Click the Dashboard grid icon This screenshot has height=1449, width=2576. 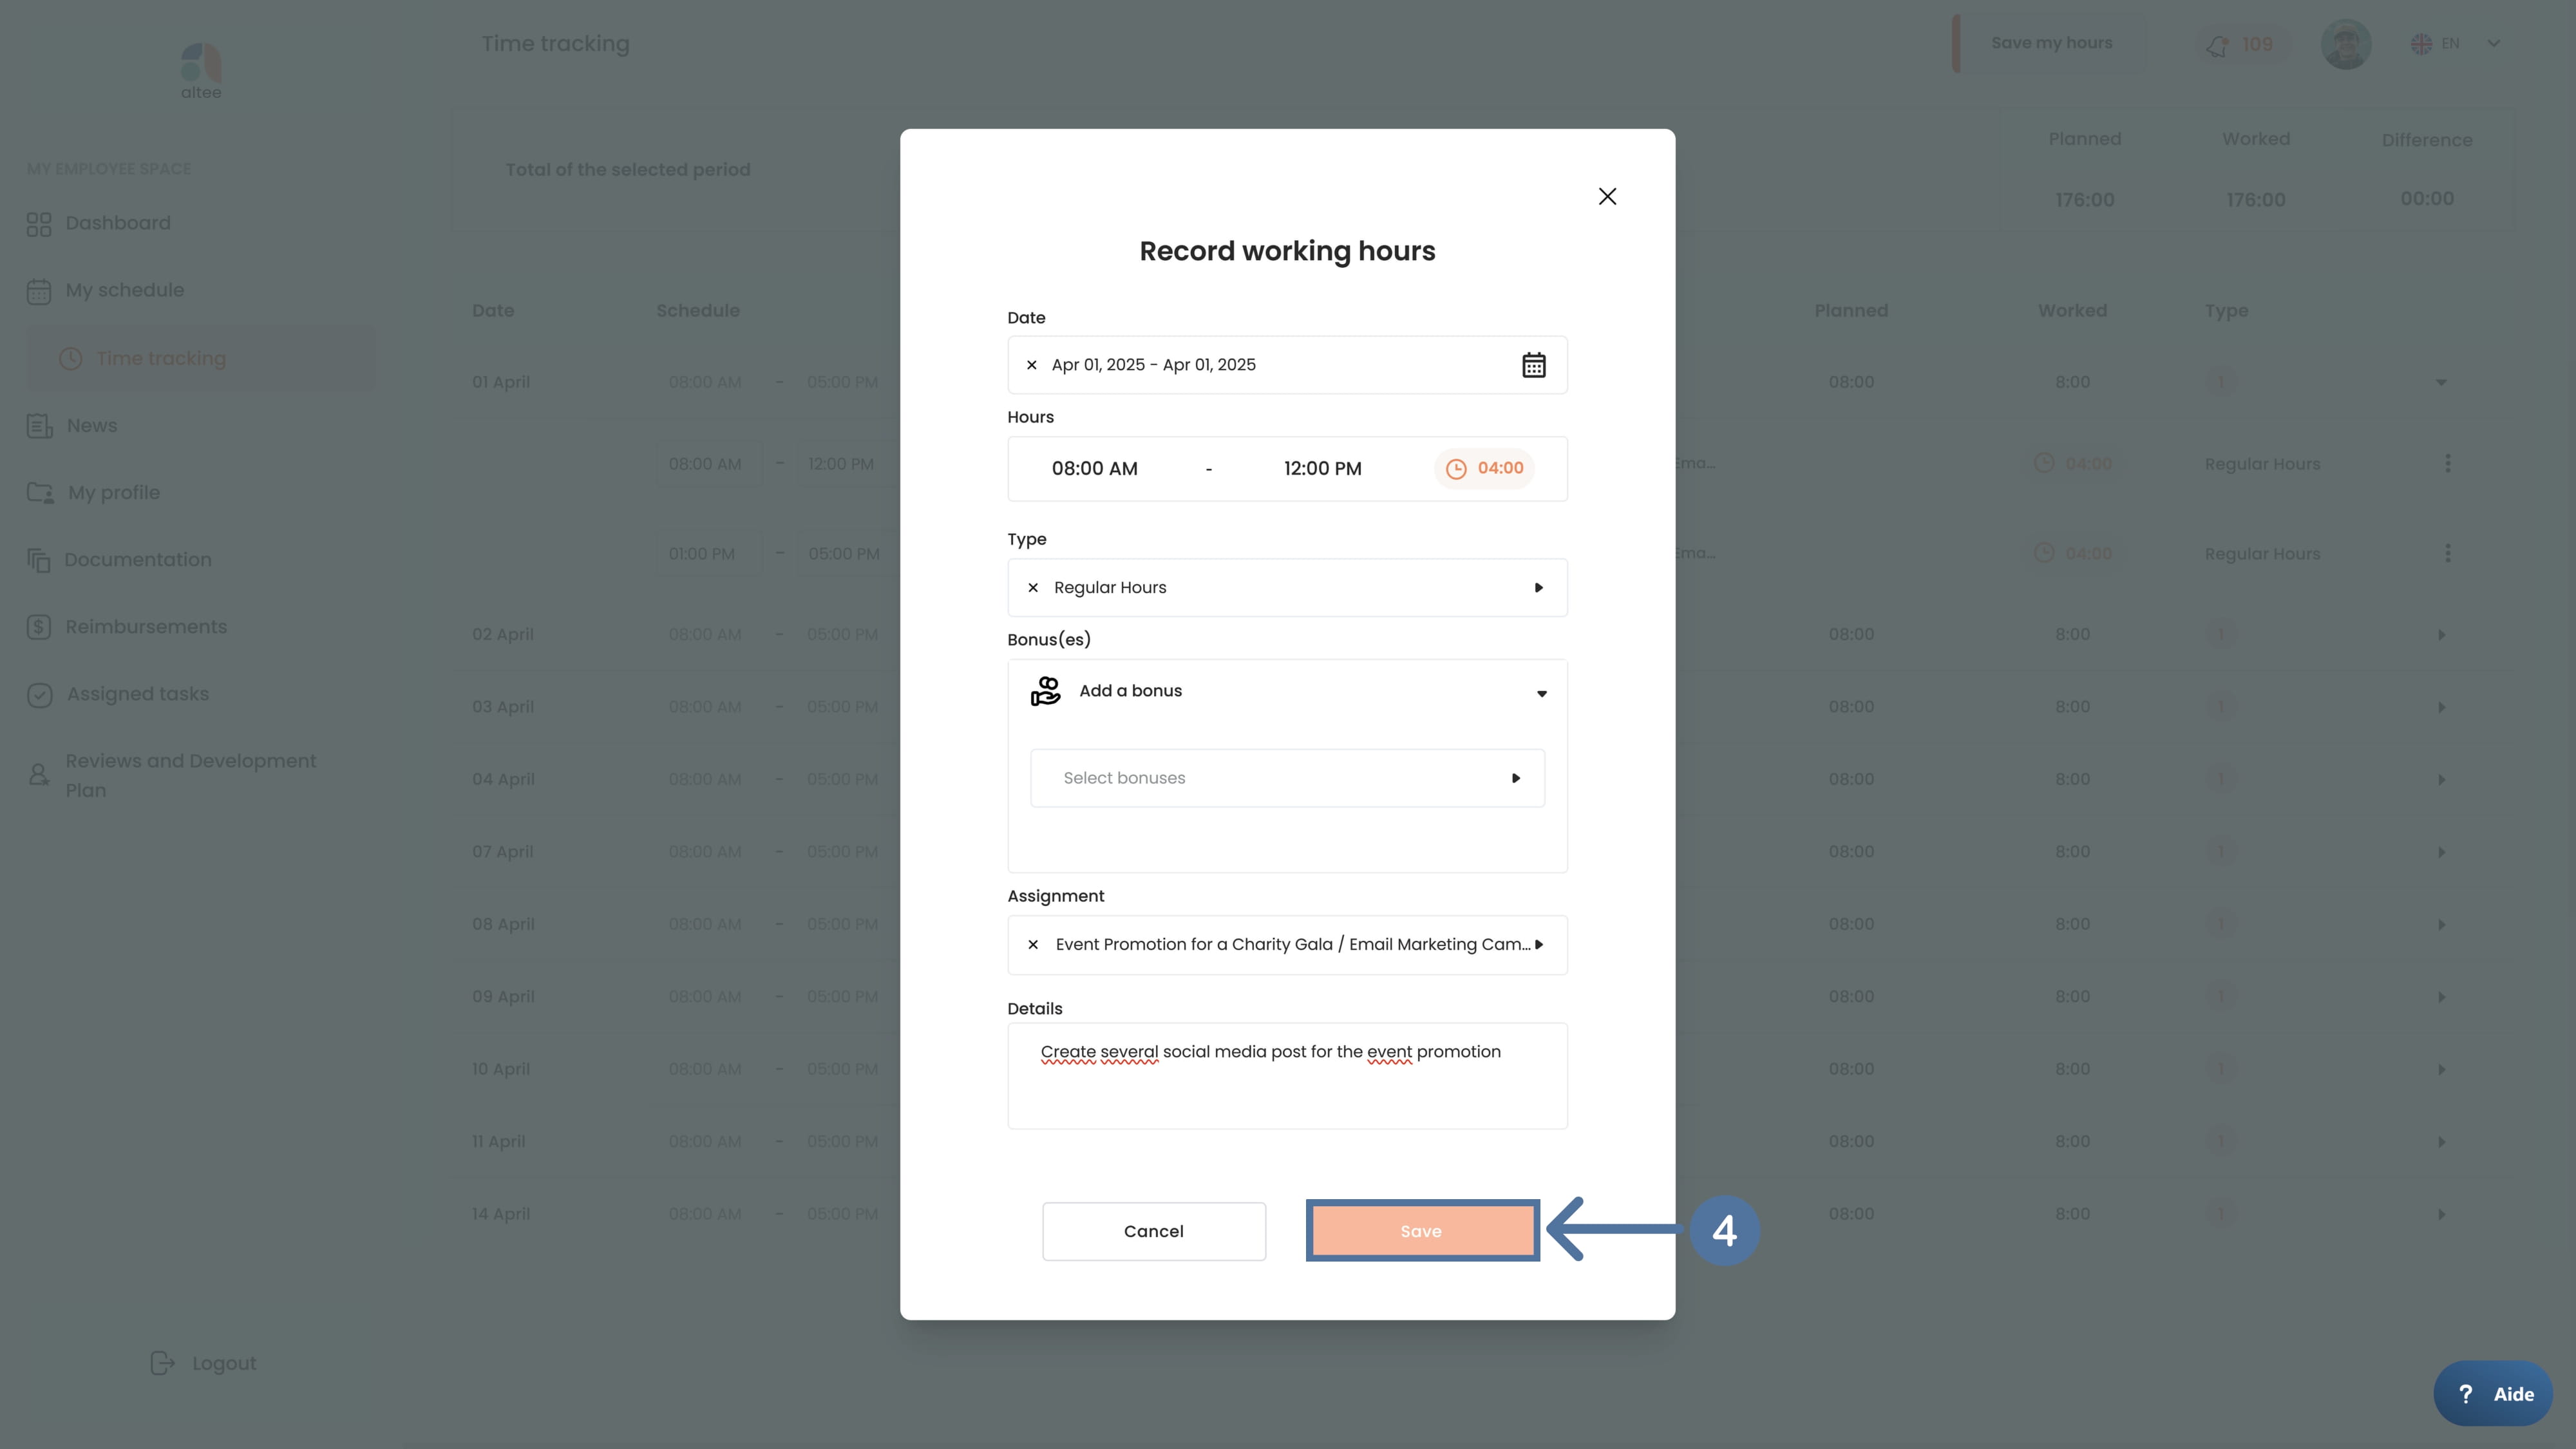39,224
